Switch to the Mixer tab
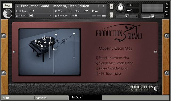 click(18, 98)
